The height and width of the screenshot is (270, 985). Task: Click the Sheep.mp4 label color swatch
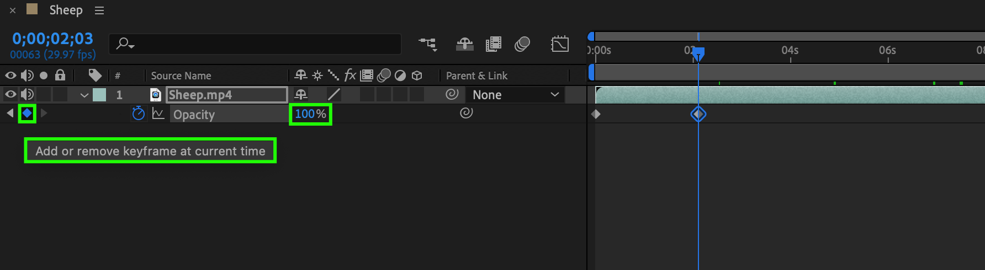[x=99, y=95]
